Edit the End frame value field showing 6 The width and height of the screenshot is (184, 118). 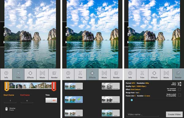27,101
